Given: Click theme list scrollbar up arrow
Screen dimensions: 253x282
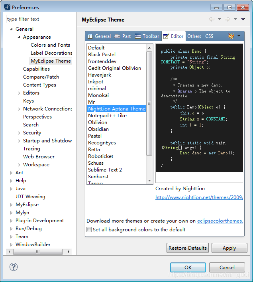Looking at the screenshot, I should 149,47.
